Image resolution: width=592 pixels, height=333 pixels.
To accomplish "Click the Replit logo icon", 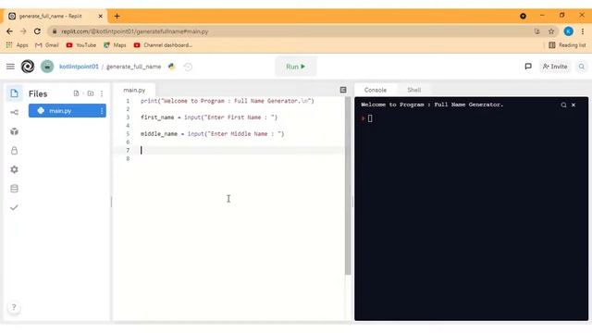I will click(28, 67).
